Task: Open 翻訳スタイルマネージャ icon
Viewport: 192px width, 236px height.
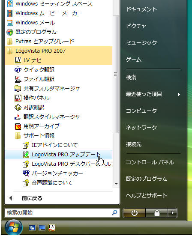Action: (x=18, y=117)
